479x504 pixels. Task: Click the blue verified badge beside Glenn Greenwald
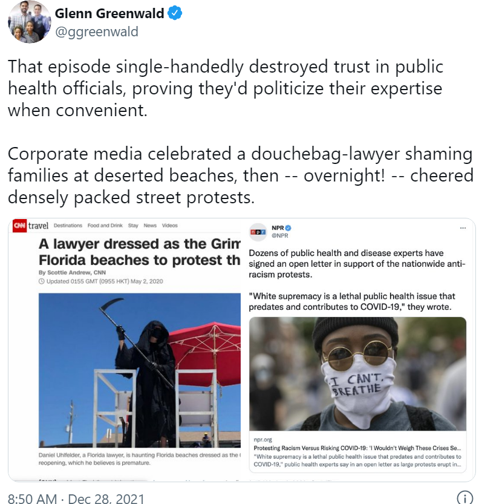[175, 13]
